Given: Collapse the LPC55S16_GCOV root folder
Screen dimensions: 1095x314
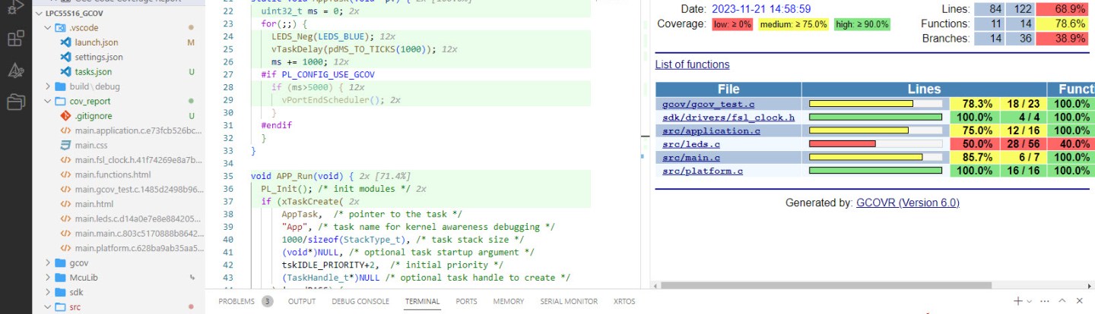Looking at the screenshot, I should pos(39,13).
